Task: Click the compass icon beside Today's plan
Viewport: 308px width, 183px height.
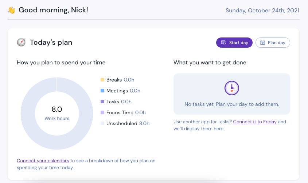Action: pos(21,43)
